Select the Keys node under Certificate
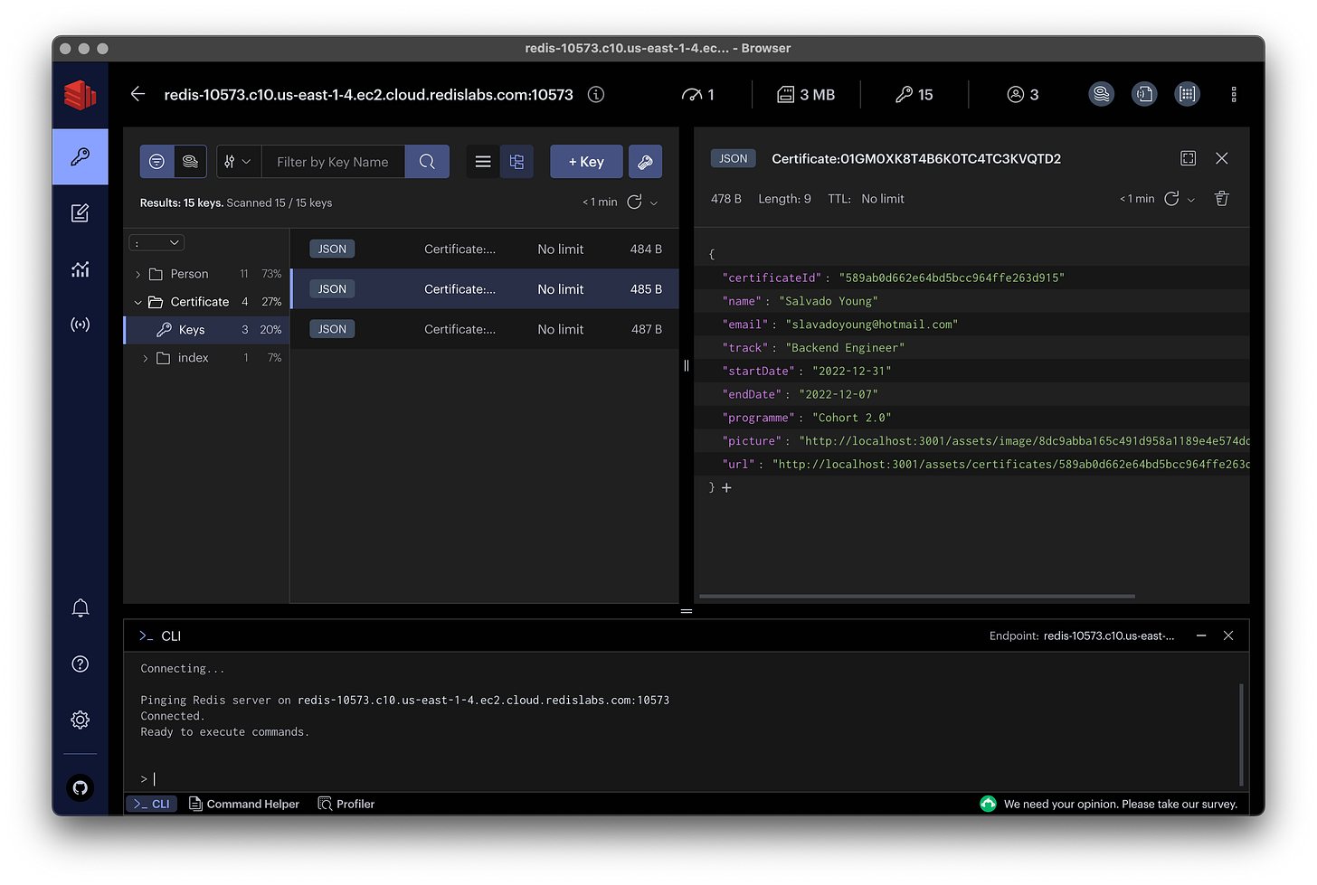The image size is (1317, 885). [x=207, y=330]
